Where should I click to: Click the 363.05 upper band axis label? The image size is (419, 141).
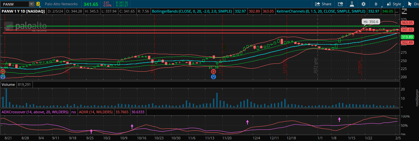pos(407,23)
